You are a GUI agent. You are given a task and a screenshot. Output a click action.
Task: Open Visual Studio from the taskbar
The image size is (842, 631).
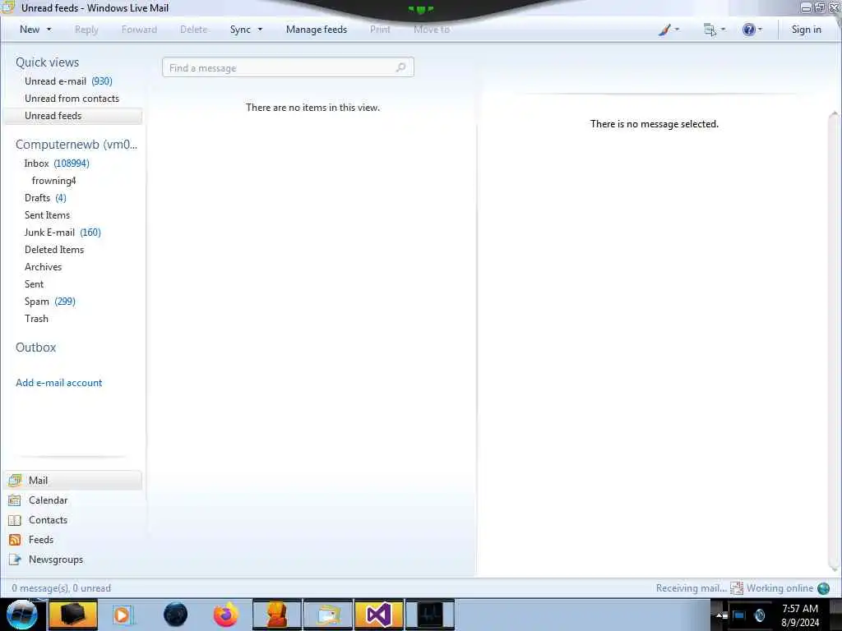378,615
